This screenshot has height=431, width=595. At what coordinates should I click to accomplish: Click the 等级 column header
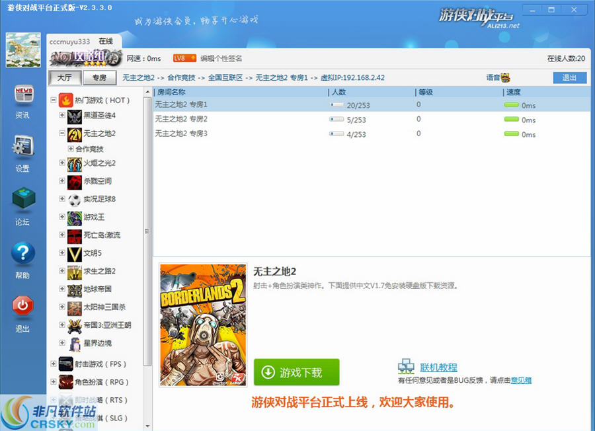coord(426,92)
